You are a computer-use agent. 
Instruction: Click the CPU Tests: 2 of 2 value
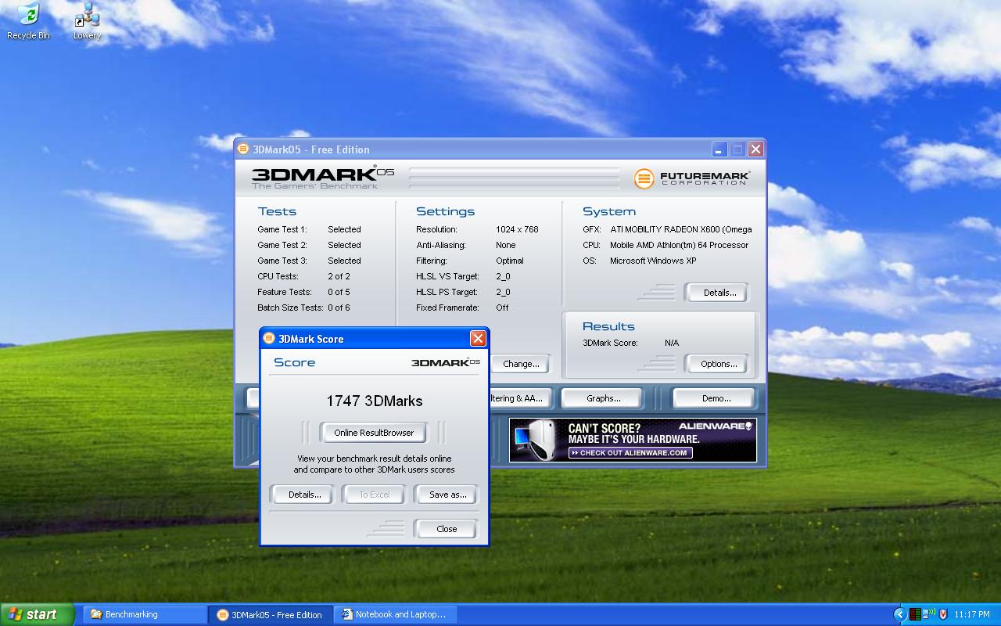(x=339, y=276)
